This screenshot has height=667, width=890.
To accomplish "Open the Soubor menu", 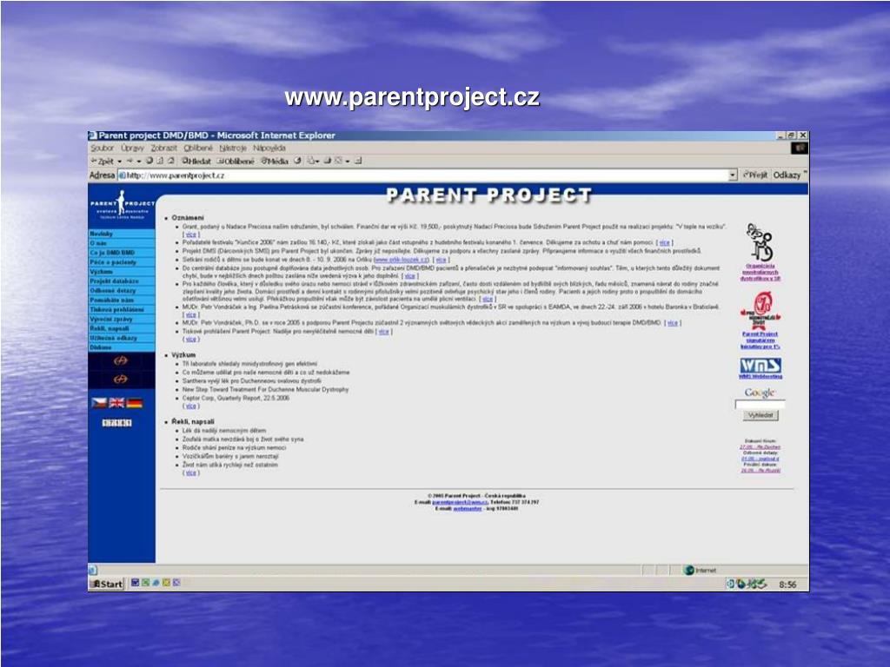I will point(103,148).
